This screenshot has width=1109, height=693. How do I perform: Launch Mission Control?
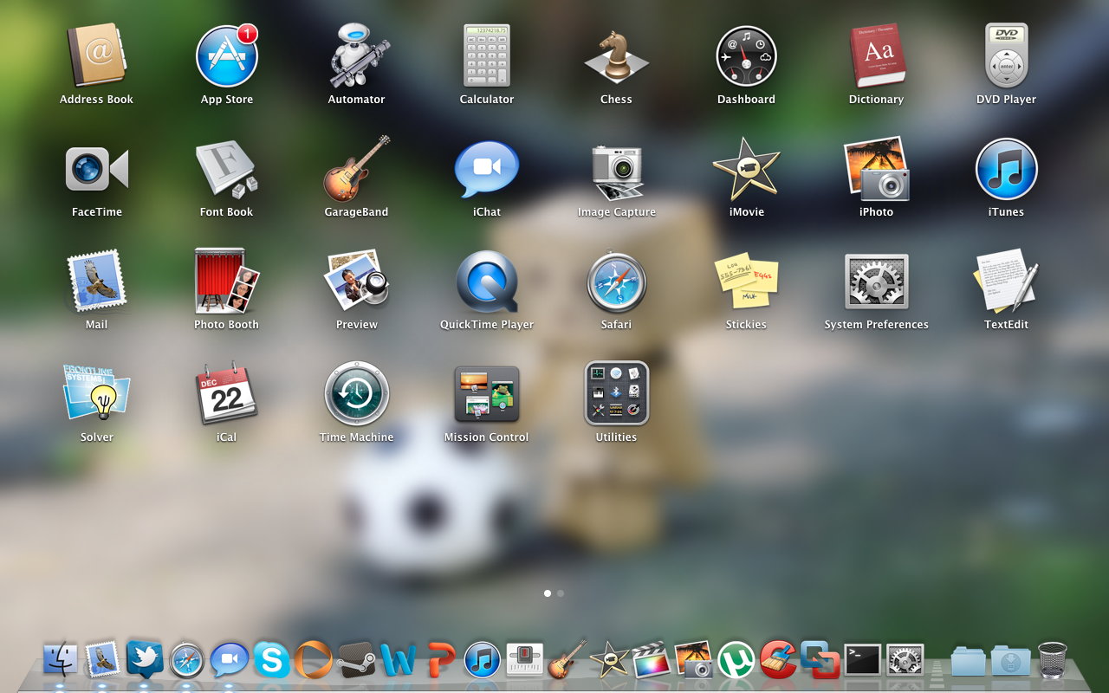pyautogui.click(x=487, y=394)
